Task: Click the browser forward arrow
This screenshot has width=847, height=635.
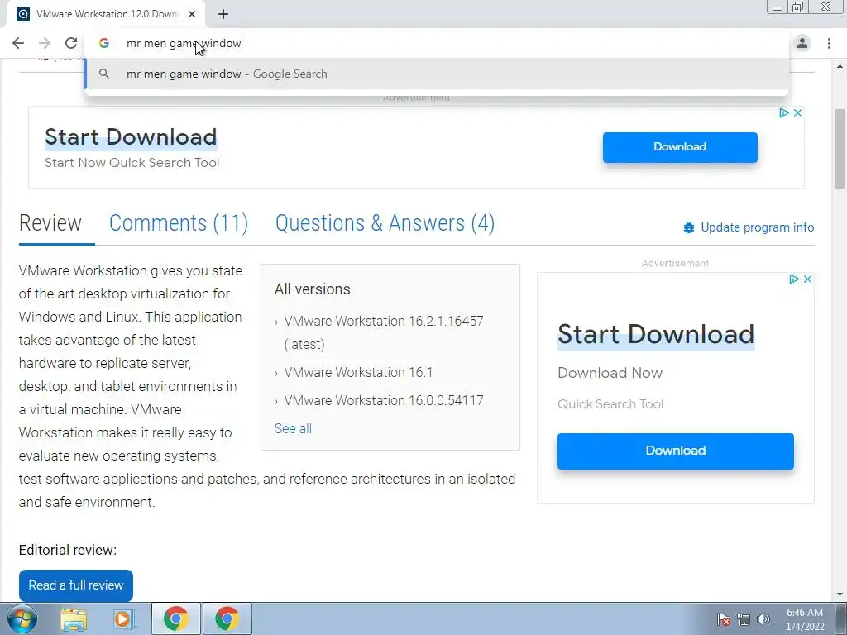Action: click(x=45, y=43)
